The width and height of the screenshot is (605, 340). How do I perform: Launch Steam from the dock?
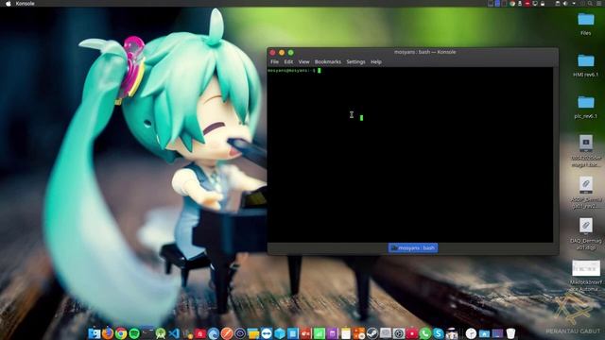coord(372,333)
